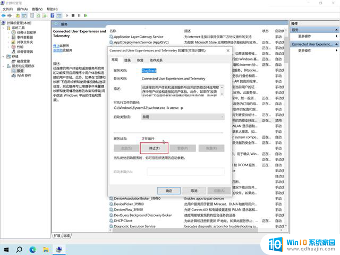Image resolution: width=340 pixels, height=255 pixels.
Task: Switch to the 标准 view tab
Action: coord(67,236)
